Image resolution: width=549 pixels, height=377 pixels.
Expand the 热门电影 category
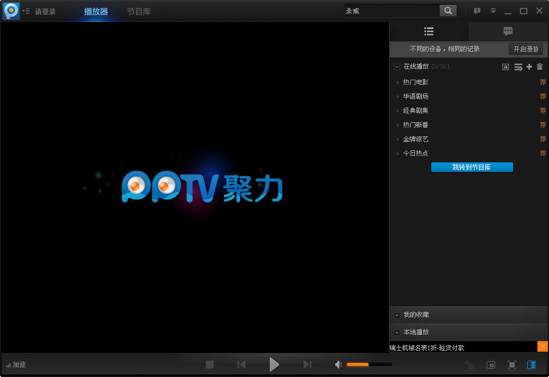pos(398,82)
